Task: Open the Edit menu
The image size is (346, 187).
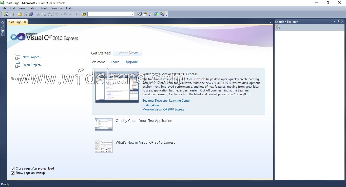Action: coord(12,8)
